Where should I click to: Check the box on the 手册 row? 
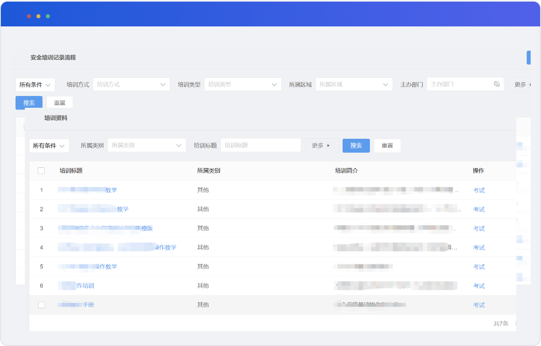[41, 305]
